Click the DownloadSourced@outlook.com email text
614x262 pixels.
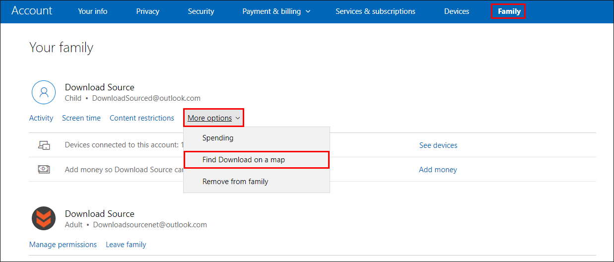click(146, 98)
